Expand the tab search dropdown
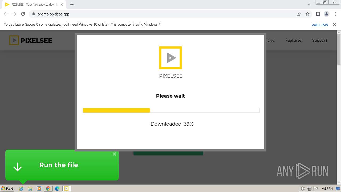341x192 pixels. (309, 4)
